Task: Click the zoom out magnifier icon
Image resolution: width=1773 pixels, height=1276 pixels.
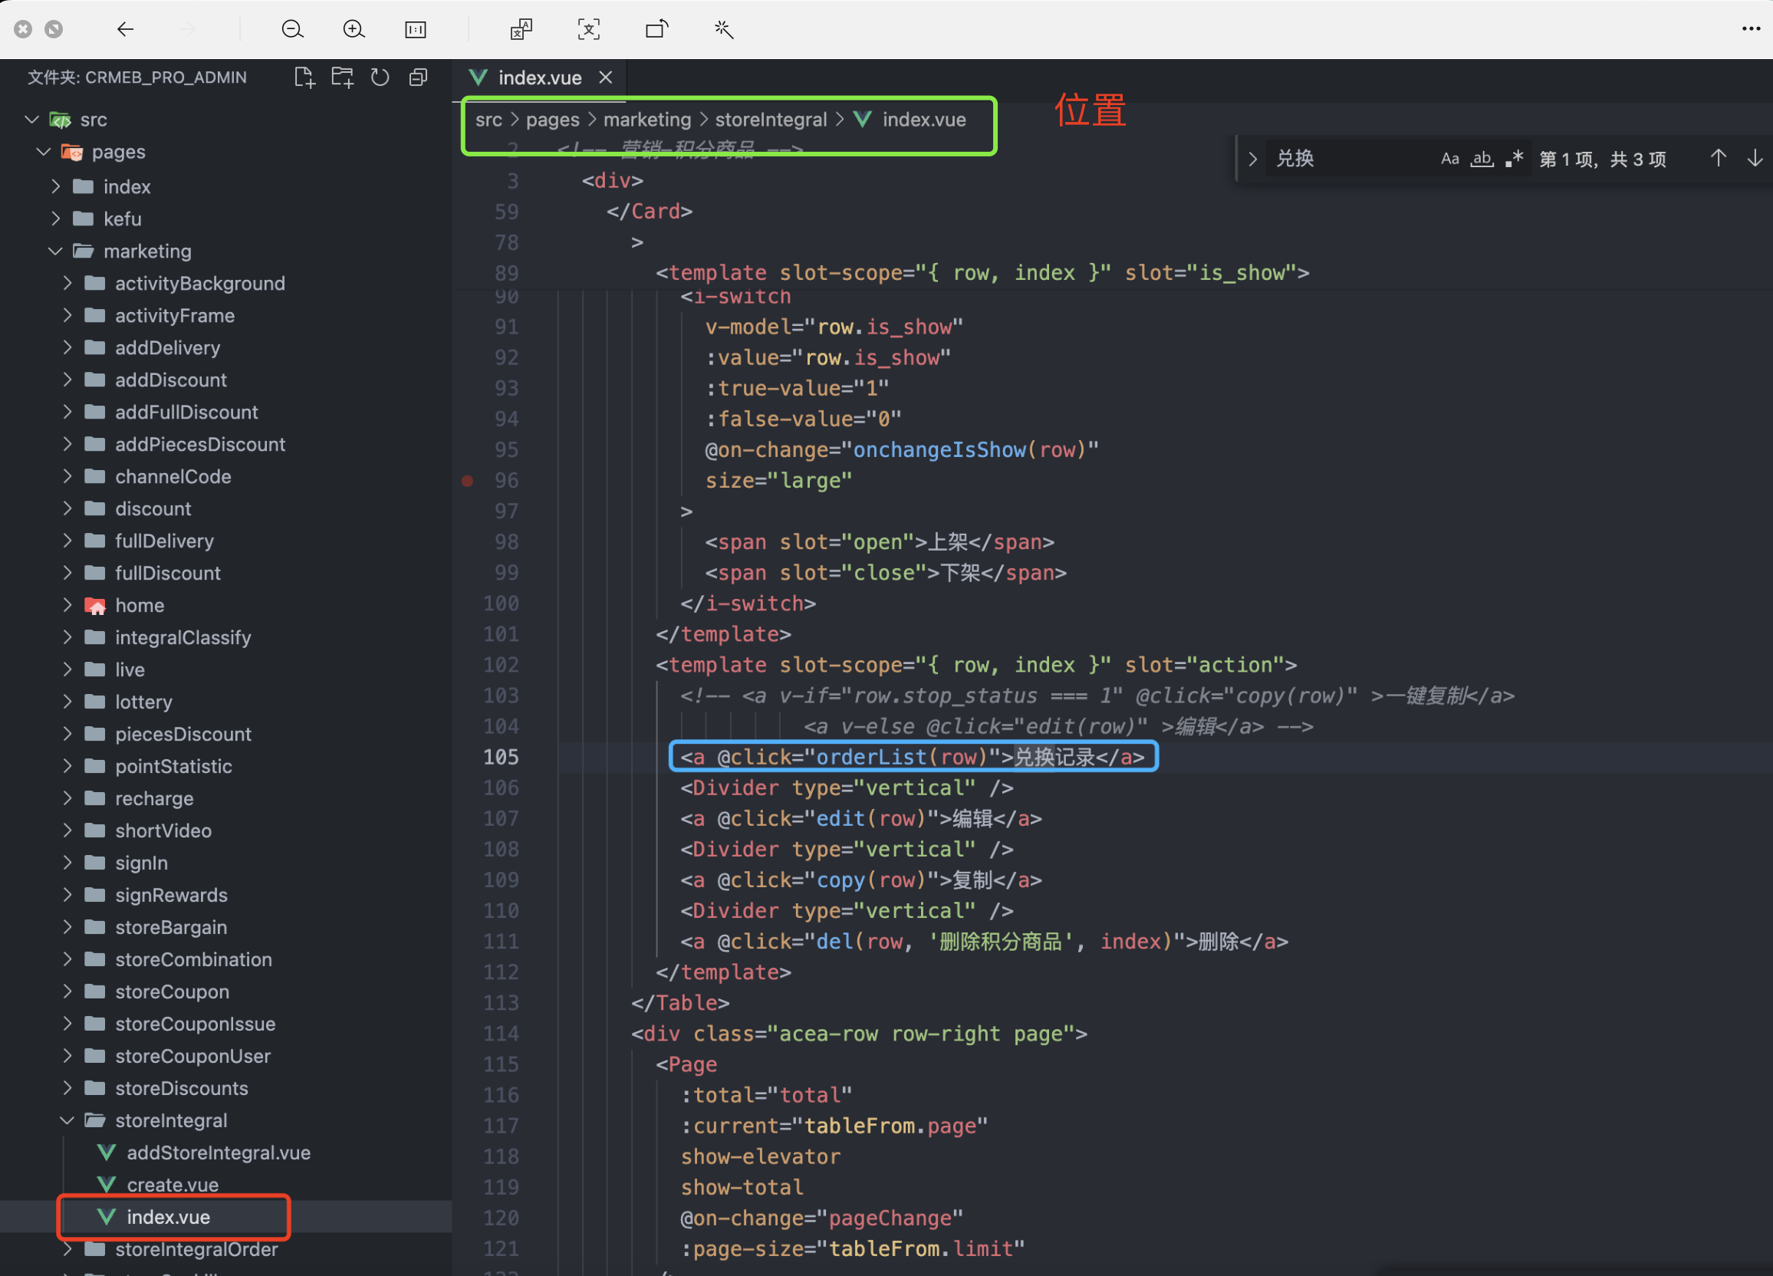Action: [x=292, y=30]
